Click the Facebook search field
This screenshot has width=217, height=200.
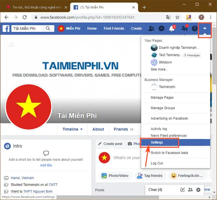point(27,29)
